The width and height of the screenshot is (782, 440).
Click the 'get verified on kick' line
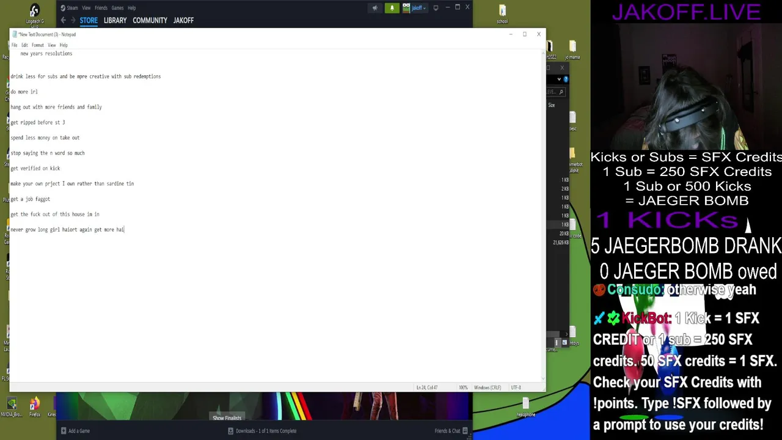tap(35, 168)
